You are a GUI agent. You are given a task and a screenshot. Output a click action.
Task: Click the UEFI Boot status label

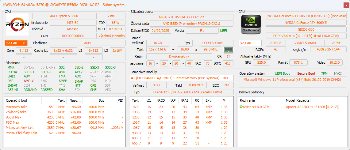282,73
